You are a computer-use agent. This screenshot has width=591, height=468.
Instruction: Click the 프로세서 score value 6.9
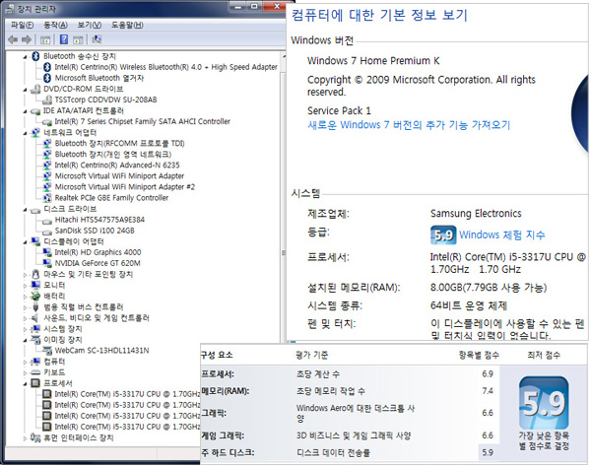tap(488, 374)
